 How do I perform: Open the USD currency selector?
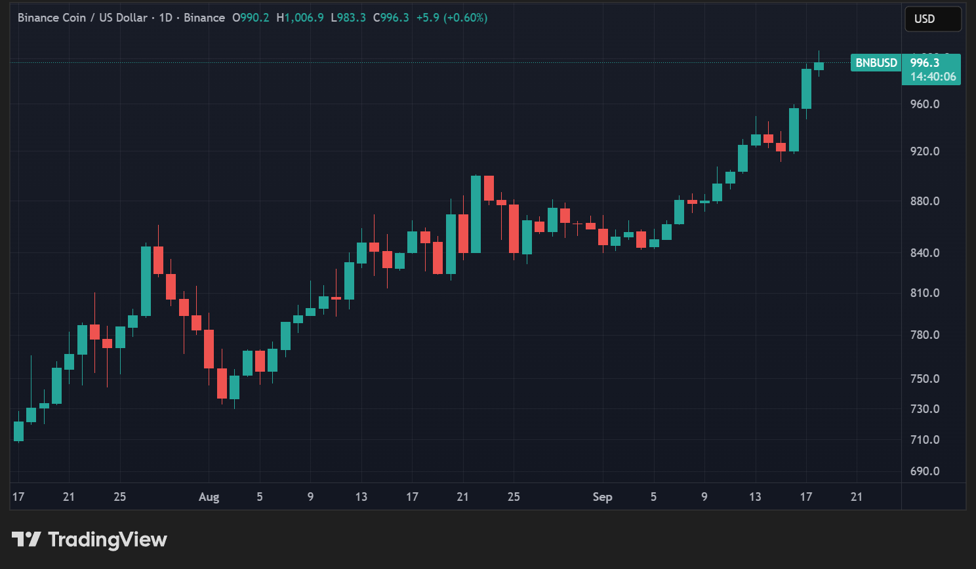coord(933,19)
